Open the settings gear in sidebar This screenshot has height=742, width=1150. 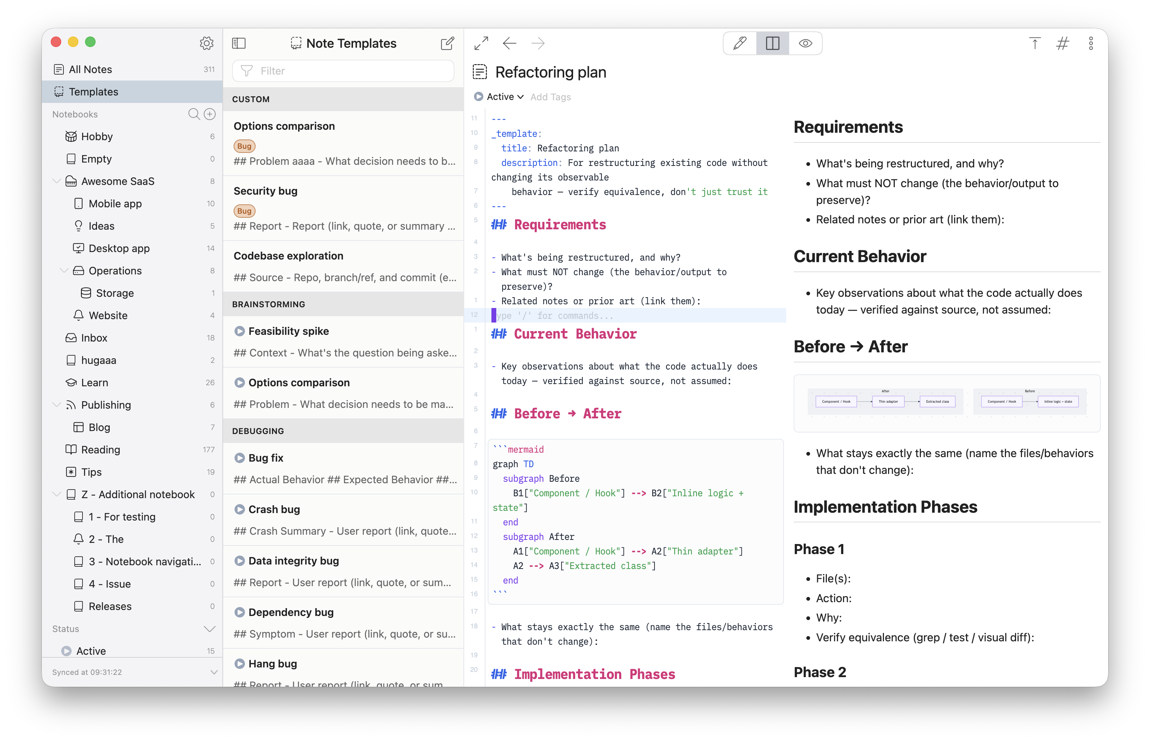[206, 43]
